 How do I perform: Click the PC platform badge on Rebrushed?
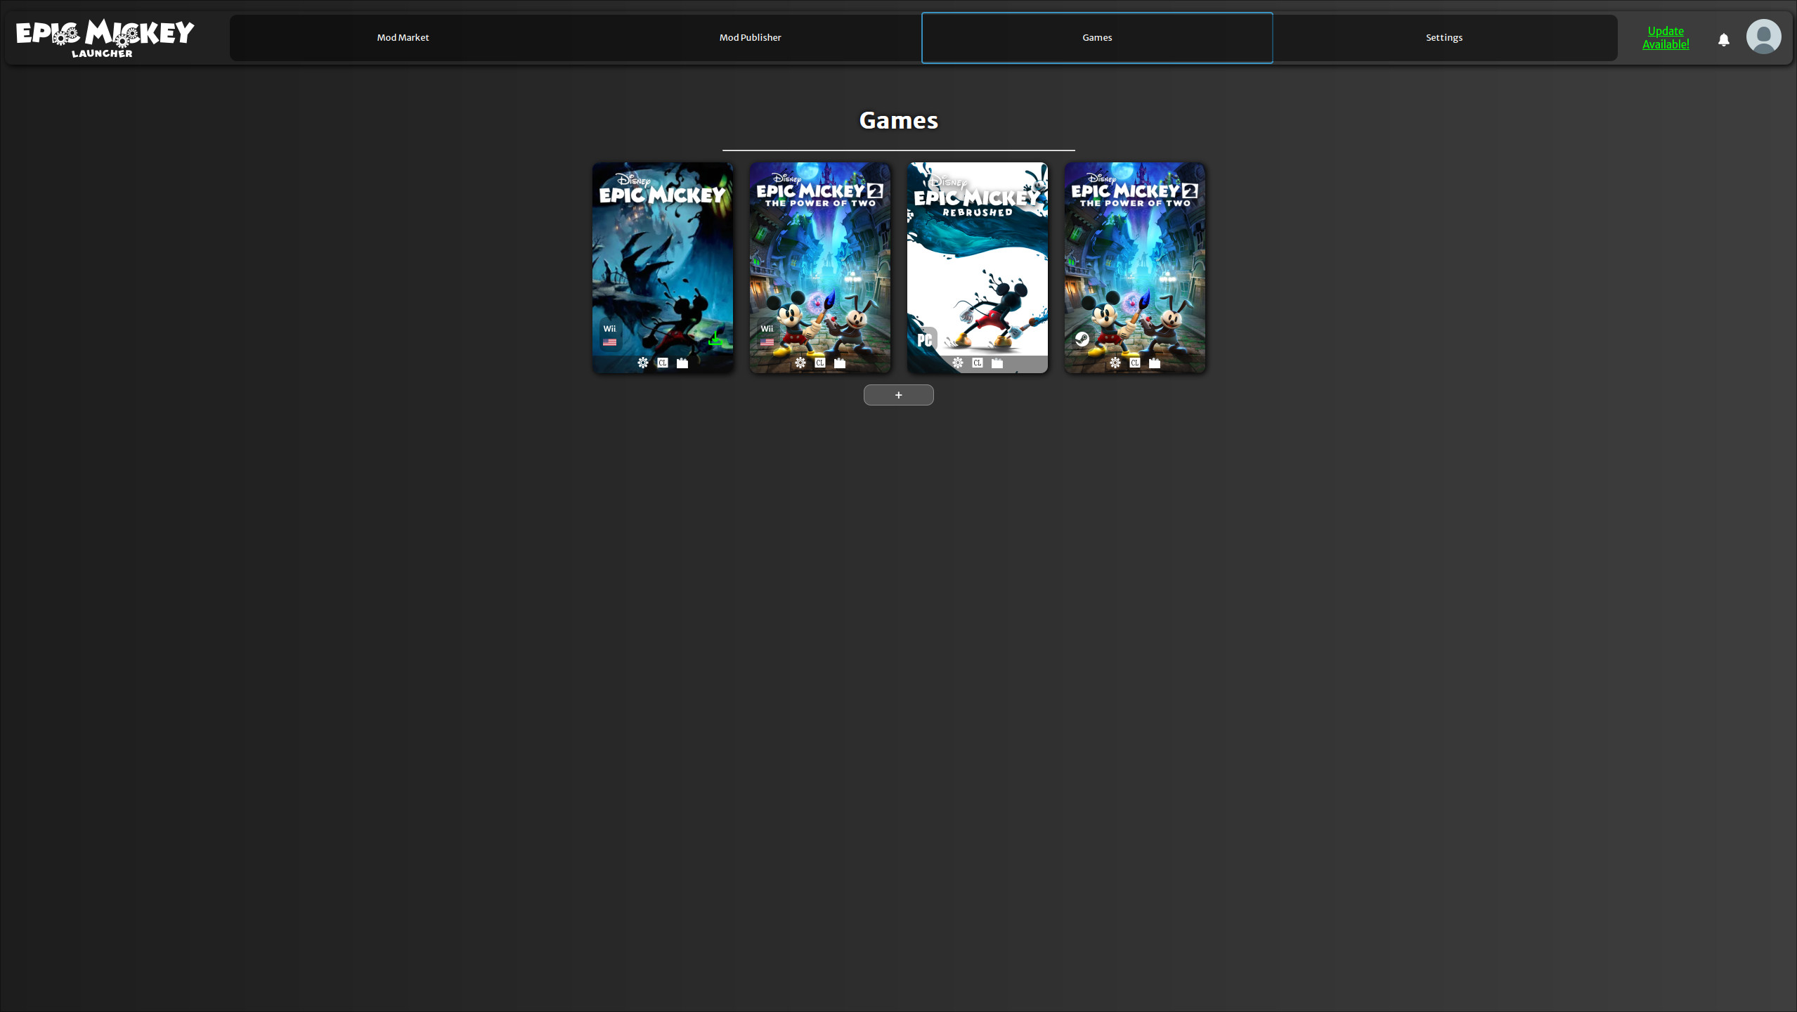tap(924, 339)
